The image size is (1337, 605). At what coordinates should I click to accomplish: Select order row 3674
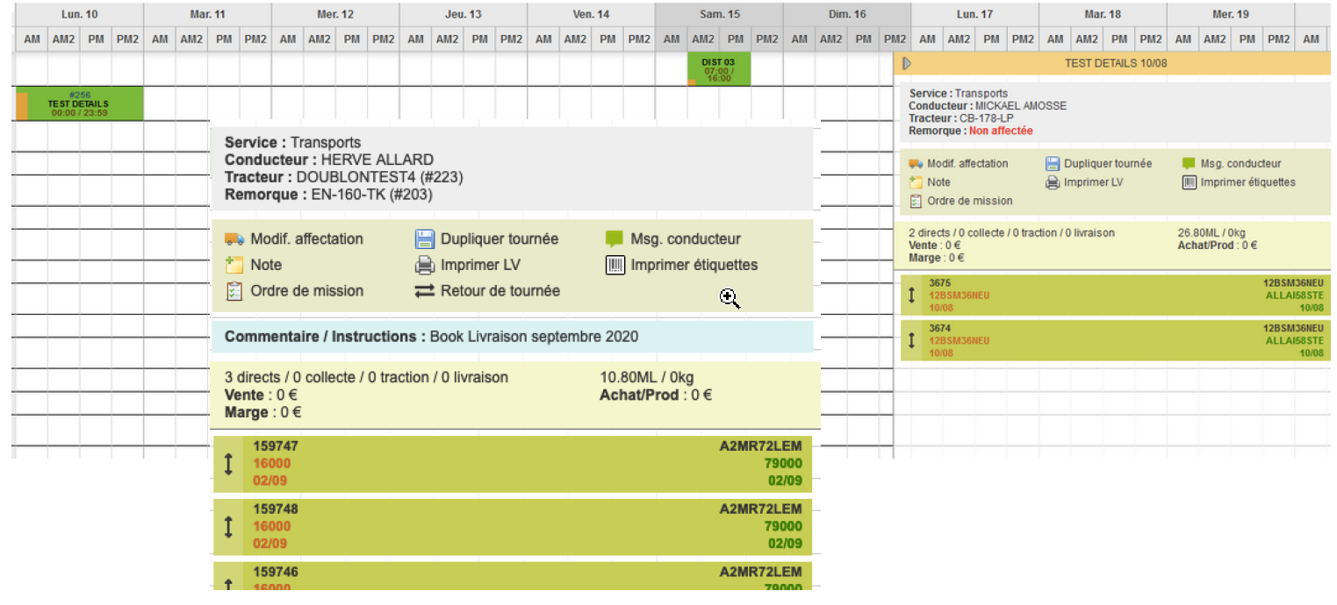click(x=1116, y=340)
